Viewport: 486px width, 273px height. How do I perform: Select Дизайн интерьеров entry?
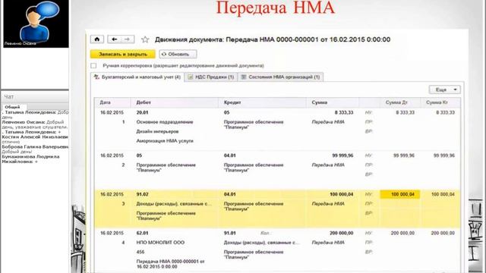(157, 131)
